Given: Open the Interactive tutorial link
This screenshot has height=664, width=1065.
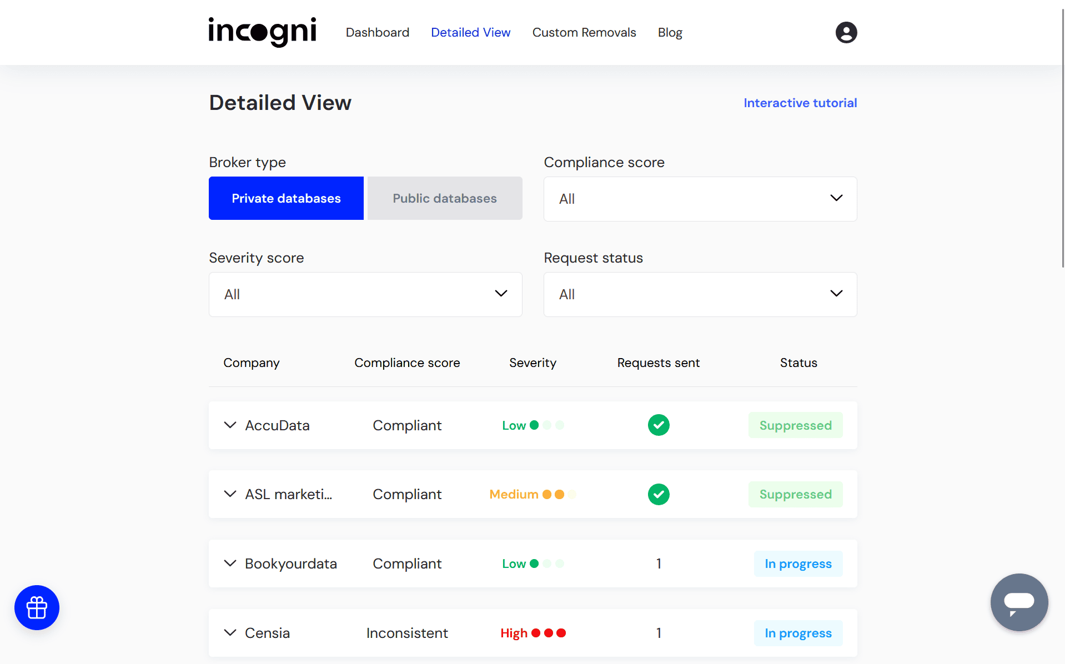Looking at the screenshot, I should 800,103.
